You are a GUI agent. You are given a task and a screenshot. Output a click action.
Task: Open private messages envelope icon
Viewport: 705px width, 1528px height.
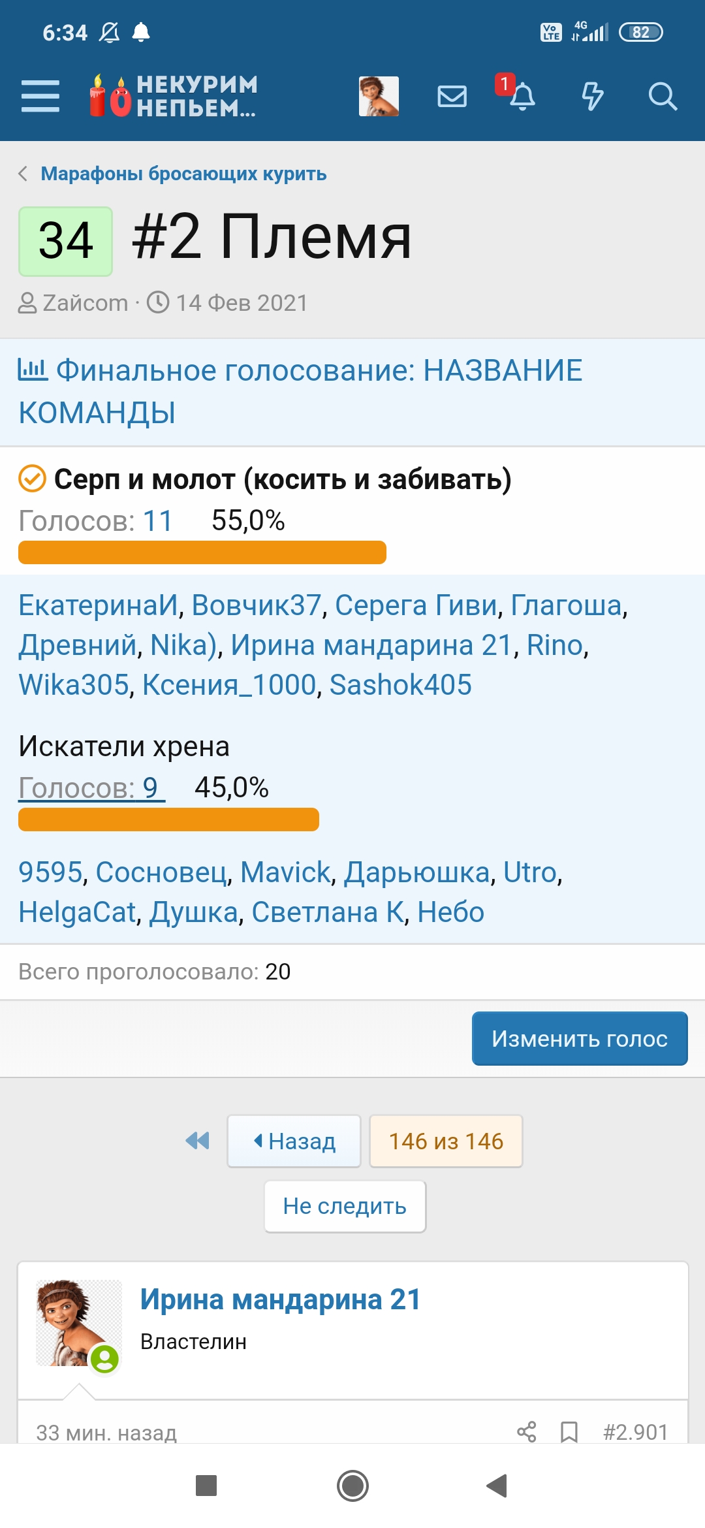coord(452,97)
